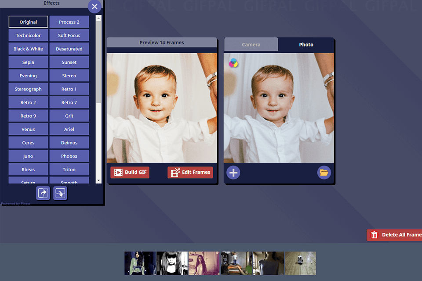Open effects via the color palette icon
422x281 pixels.
[233, 63]
